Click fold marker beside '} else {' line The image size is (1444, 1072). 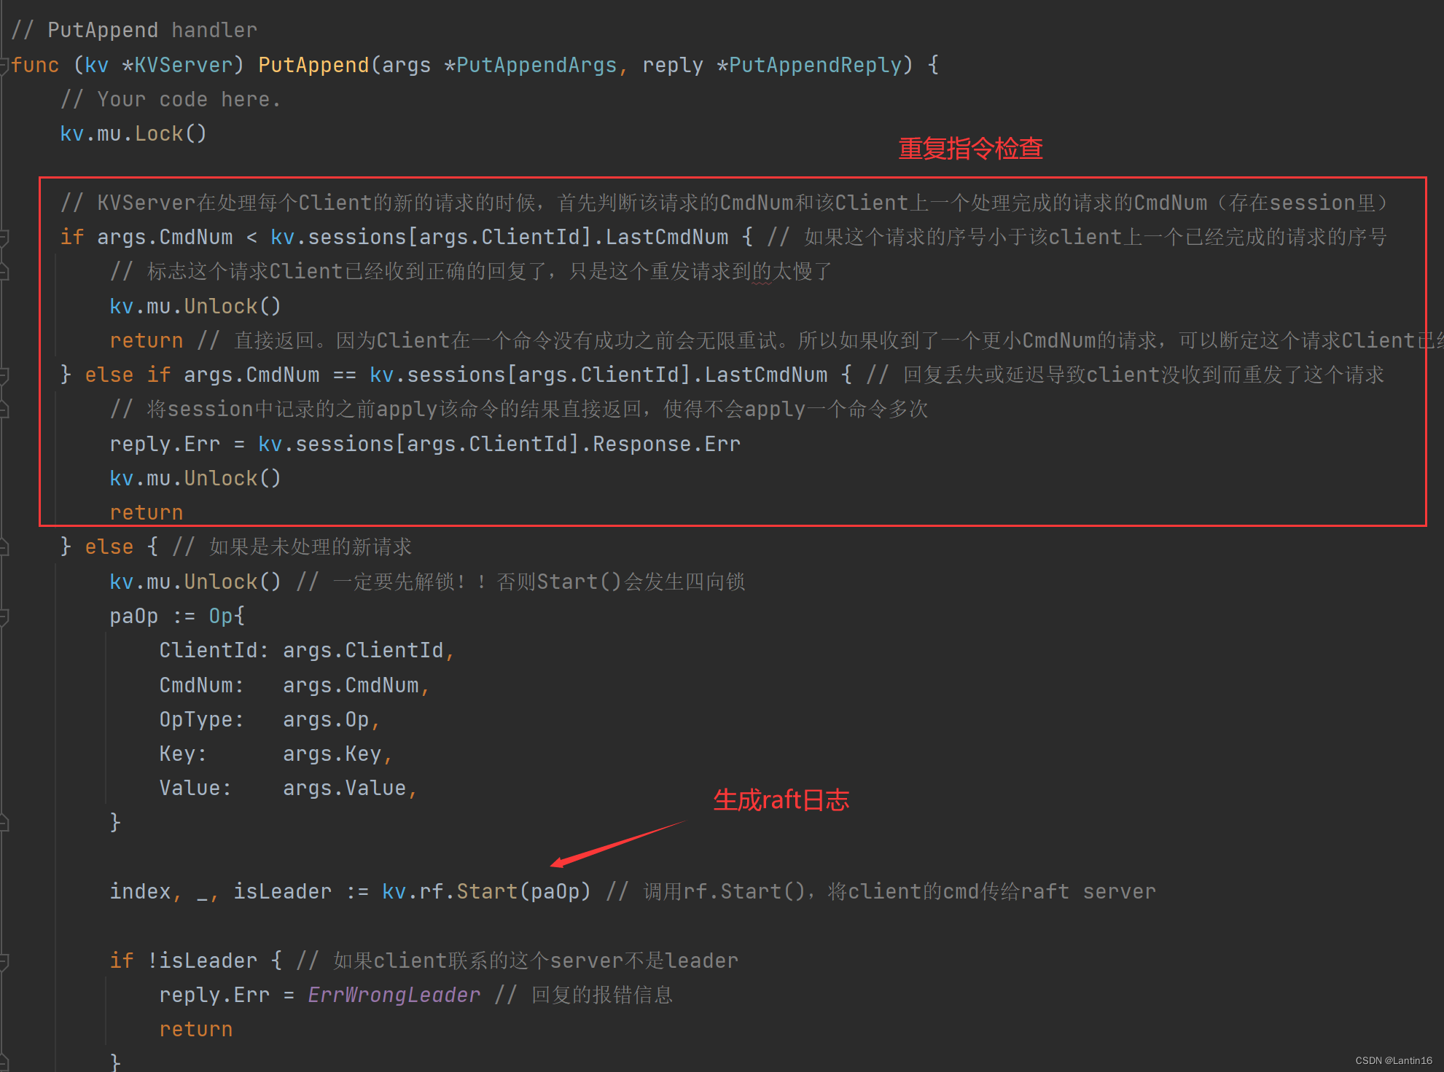[x=4, y=547]
